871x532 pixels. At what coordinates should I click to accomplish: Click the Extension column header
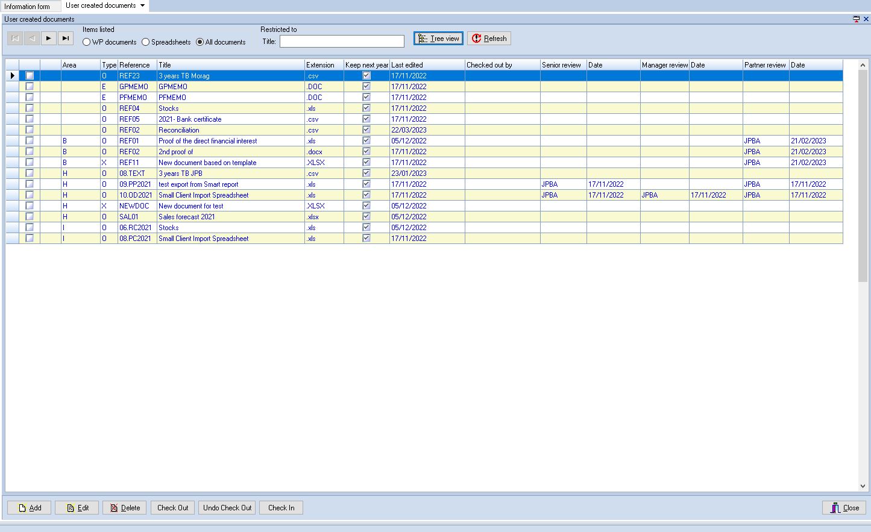[x=324, y=65]
